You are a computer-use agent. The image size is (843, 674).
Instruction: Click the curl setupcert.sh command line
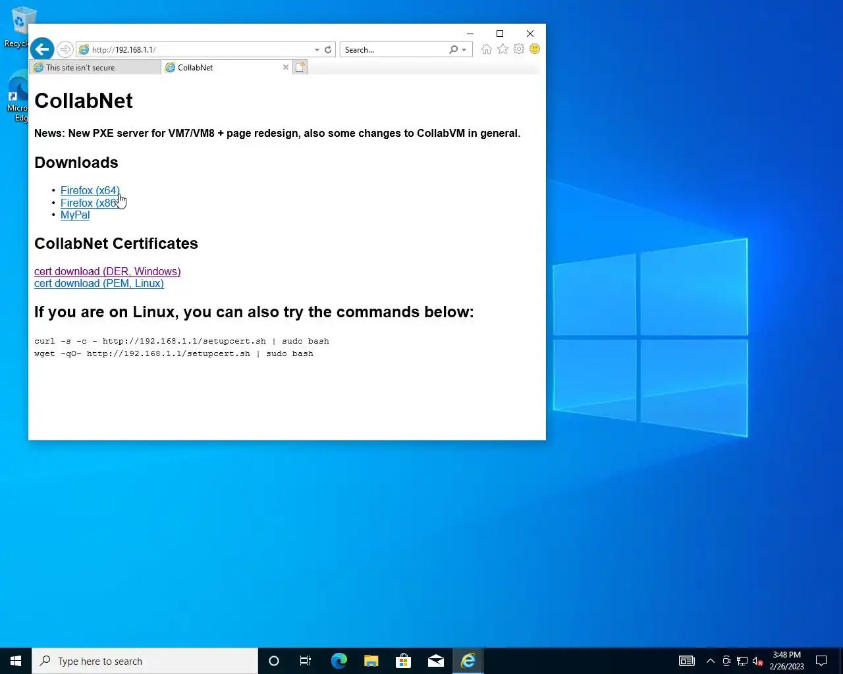pos(182,341)
